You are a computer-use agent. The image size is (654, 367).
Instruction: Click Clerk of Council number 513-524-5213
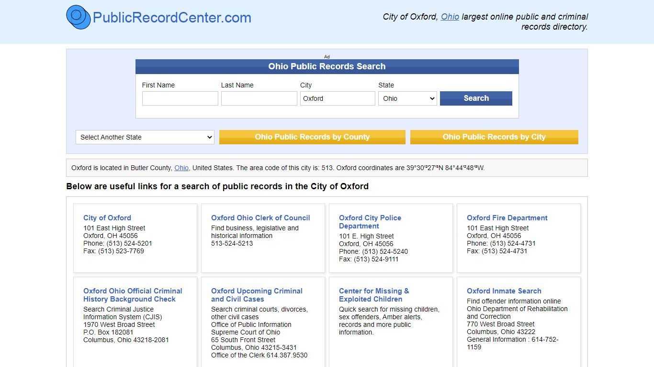coord(232,243)
